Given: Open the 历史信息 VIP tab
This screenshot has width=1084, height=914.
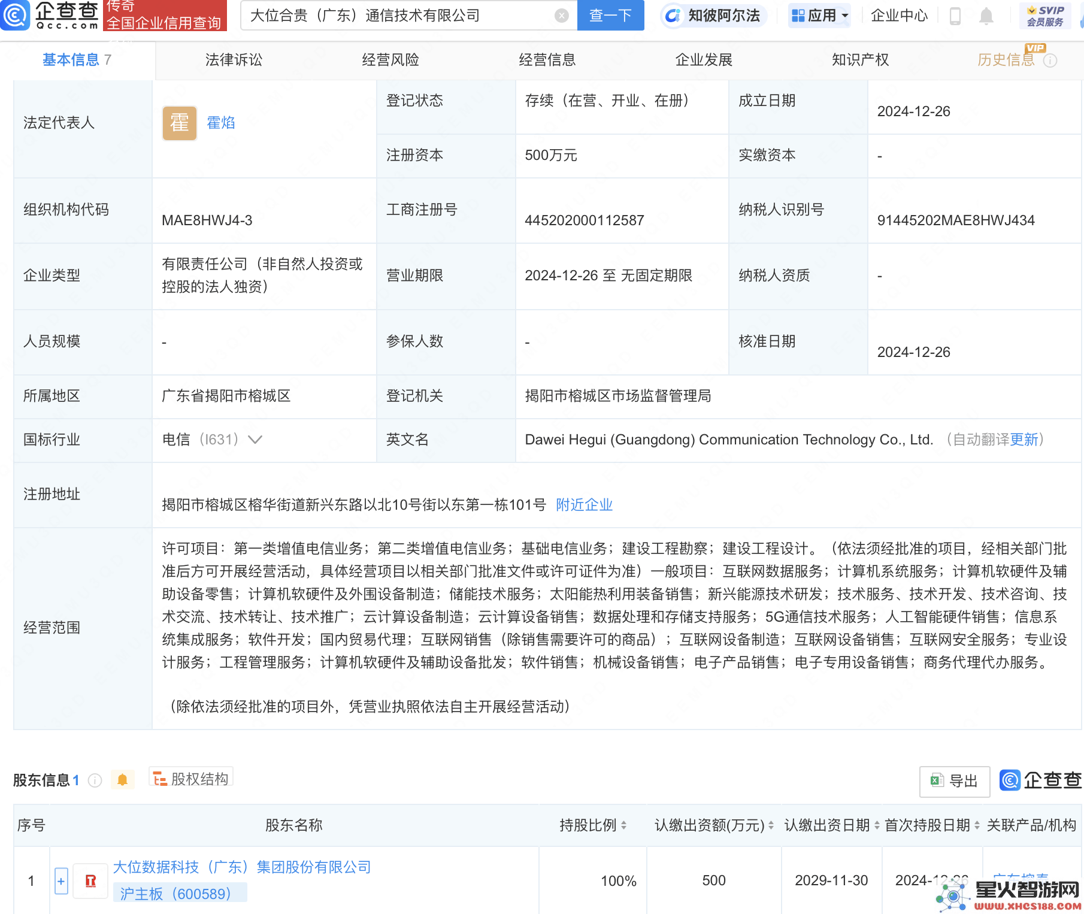Looking at the screenshot, I should (1006, 60).
